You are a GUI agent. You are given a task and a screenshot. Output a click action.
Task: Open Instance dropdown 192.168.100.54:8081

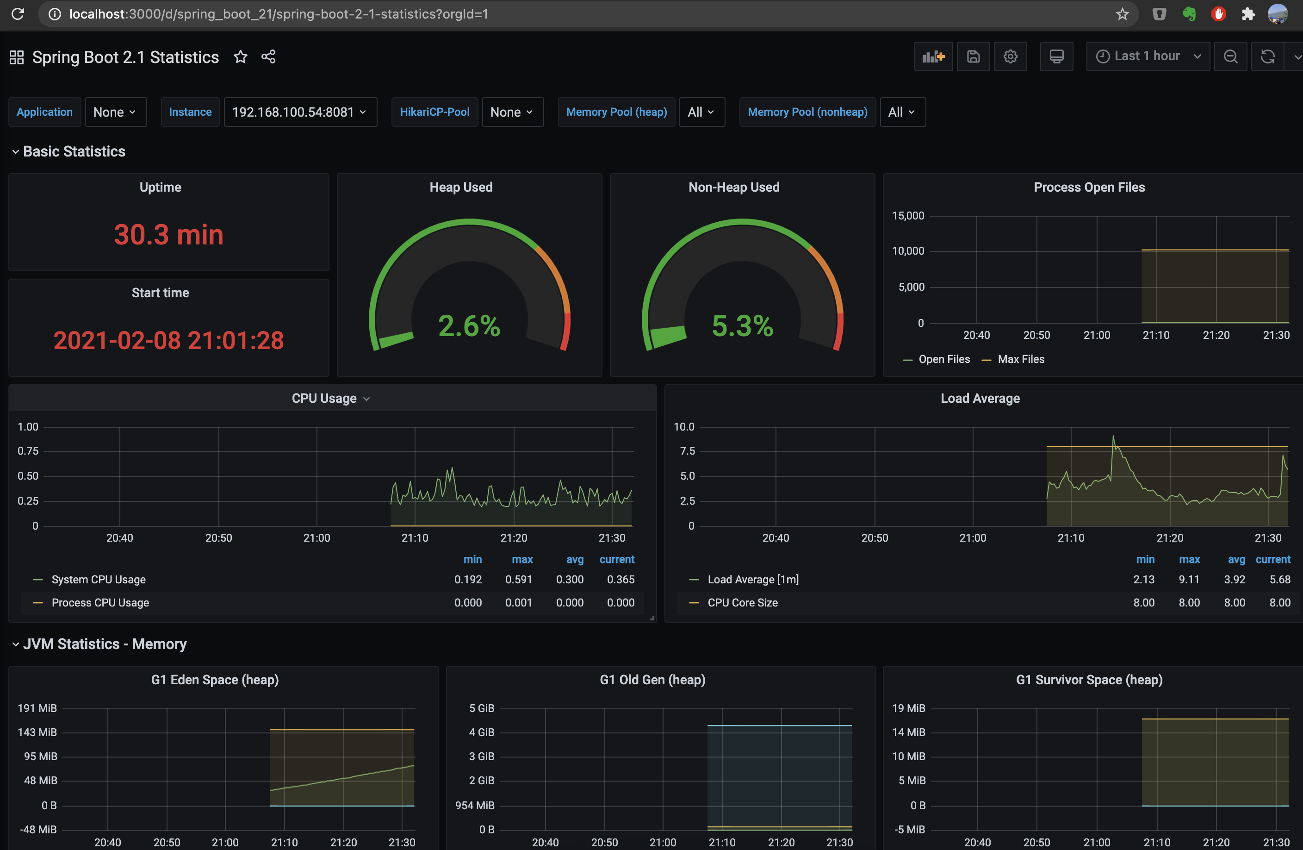(x=300, y=112)
